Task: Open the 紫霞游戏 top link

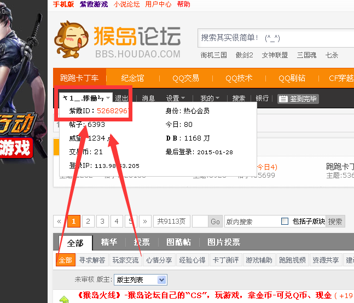Action: (94, 4)
